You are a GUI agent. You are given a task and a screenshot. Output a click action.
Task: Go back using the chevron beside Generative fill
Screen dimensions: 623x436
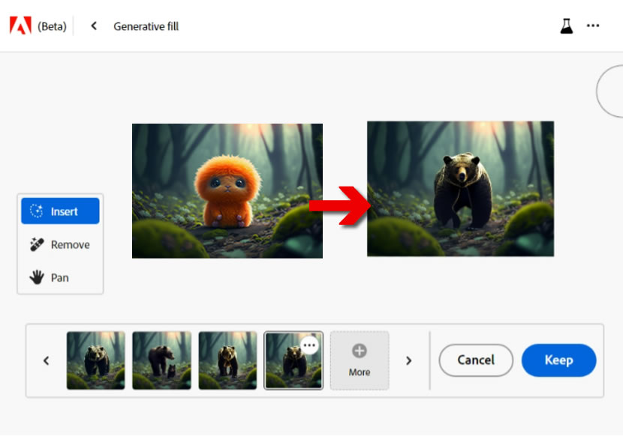(94, 26)
